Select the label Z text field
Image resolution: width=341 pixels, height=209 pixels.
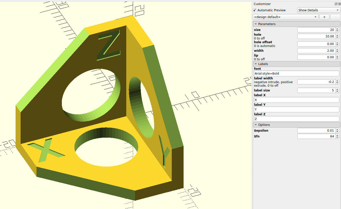[296, 119]
